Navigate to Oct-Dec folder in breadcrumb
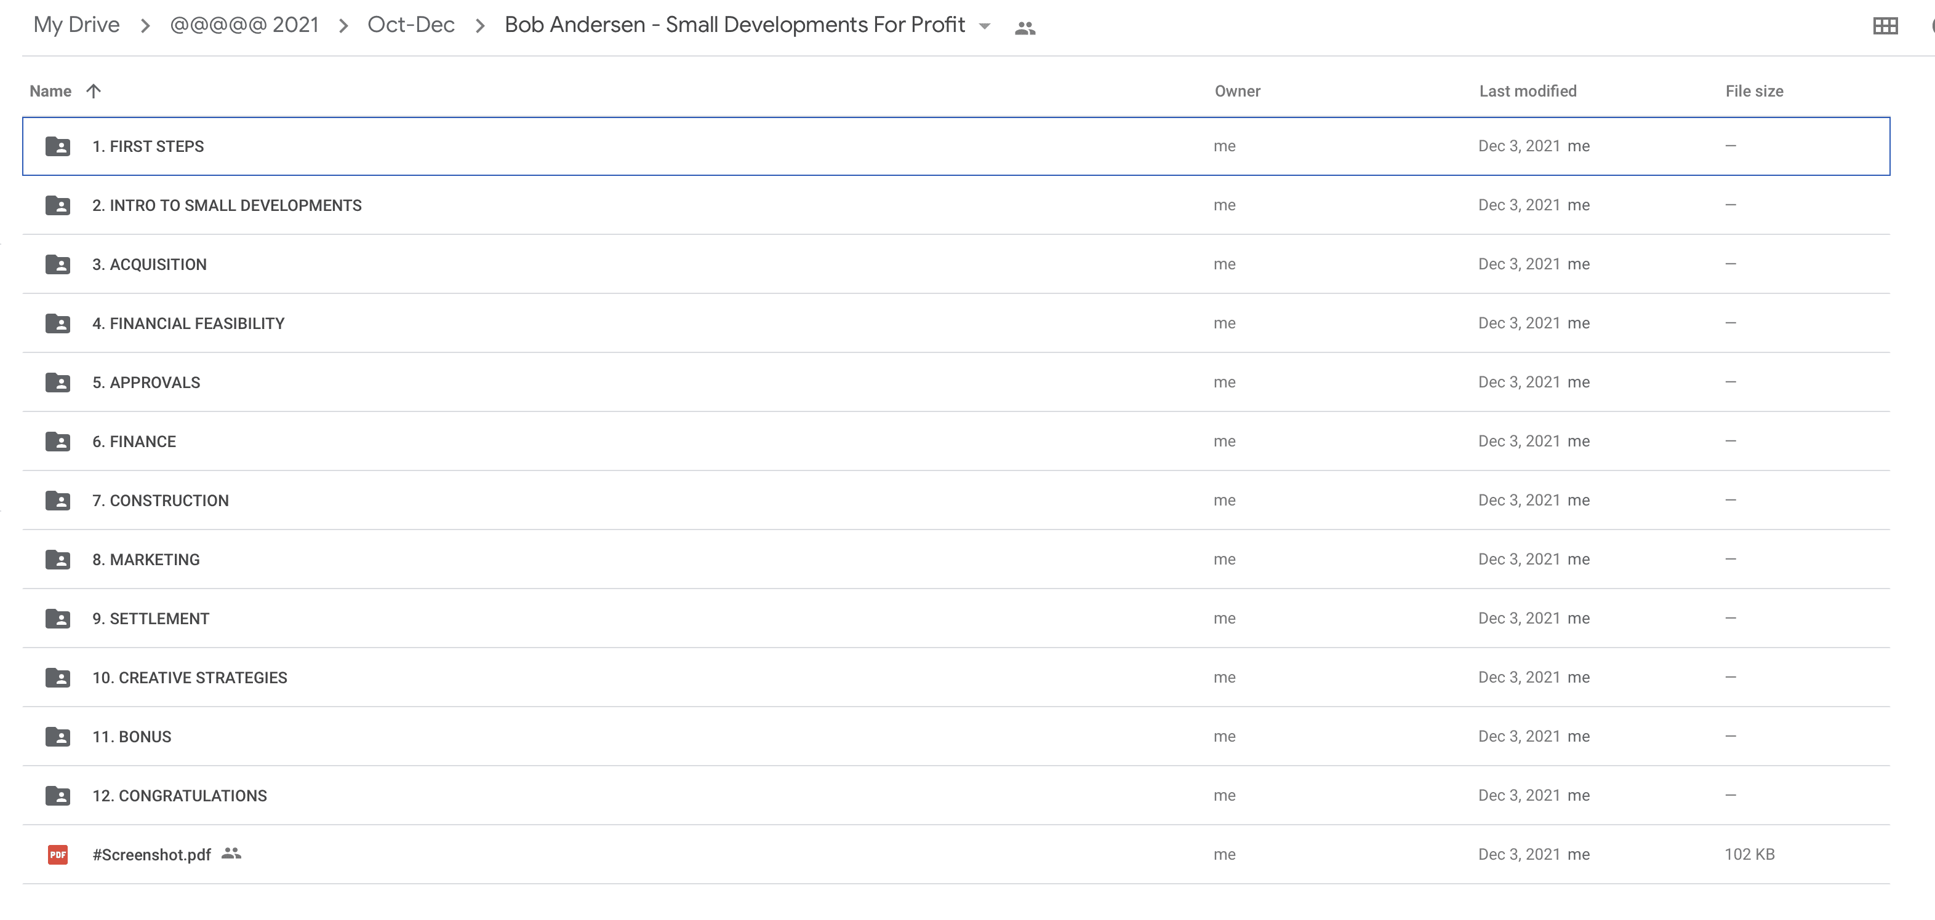Image resolution: width=1935 pixels, height=920 pixels. (x=410, y=23)
